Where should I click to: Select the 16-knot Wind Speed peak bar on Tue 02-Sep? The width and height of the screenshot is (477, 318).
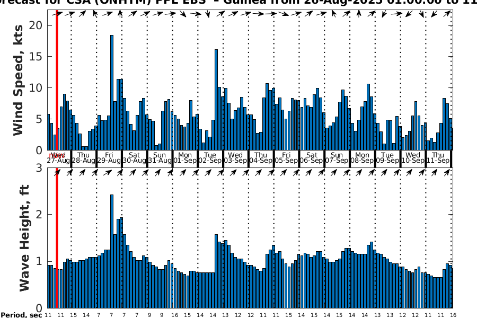[216, 100]
